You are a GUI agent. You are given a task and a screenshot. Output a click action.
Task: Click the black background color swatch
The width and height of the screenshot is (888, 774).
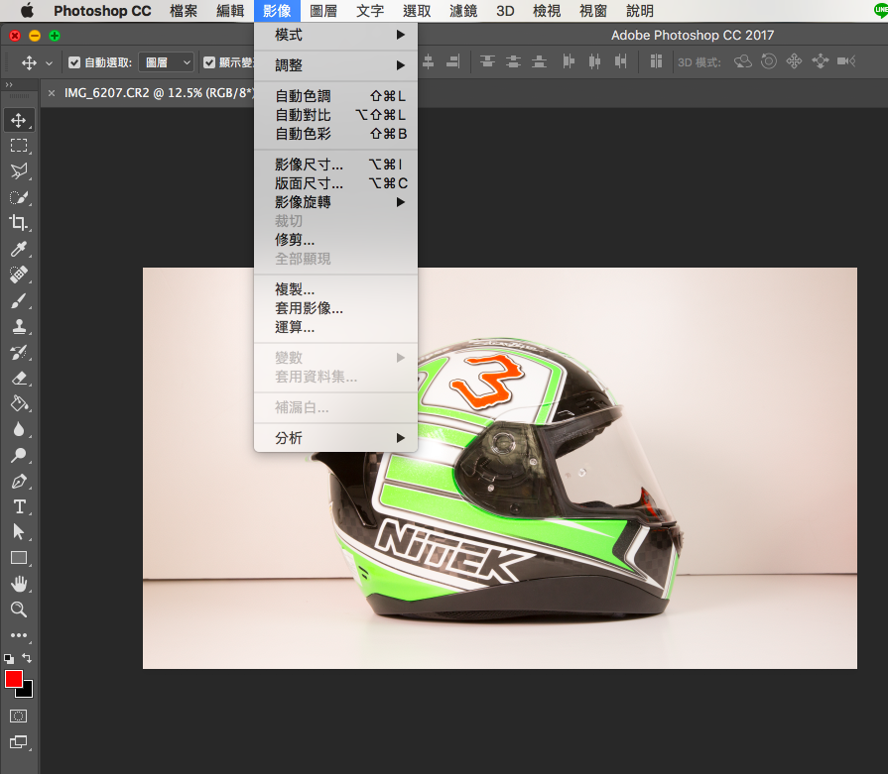pyautogui.click(x=26, y=691)
